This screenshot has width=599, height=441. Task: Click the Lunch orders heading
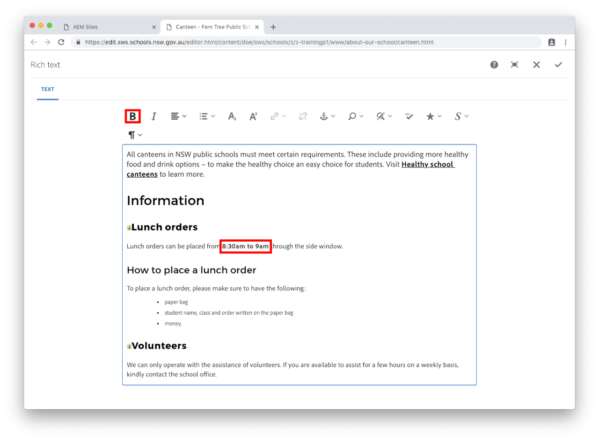[x=165, y=227]
